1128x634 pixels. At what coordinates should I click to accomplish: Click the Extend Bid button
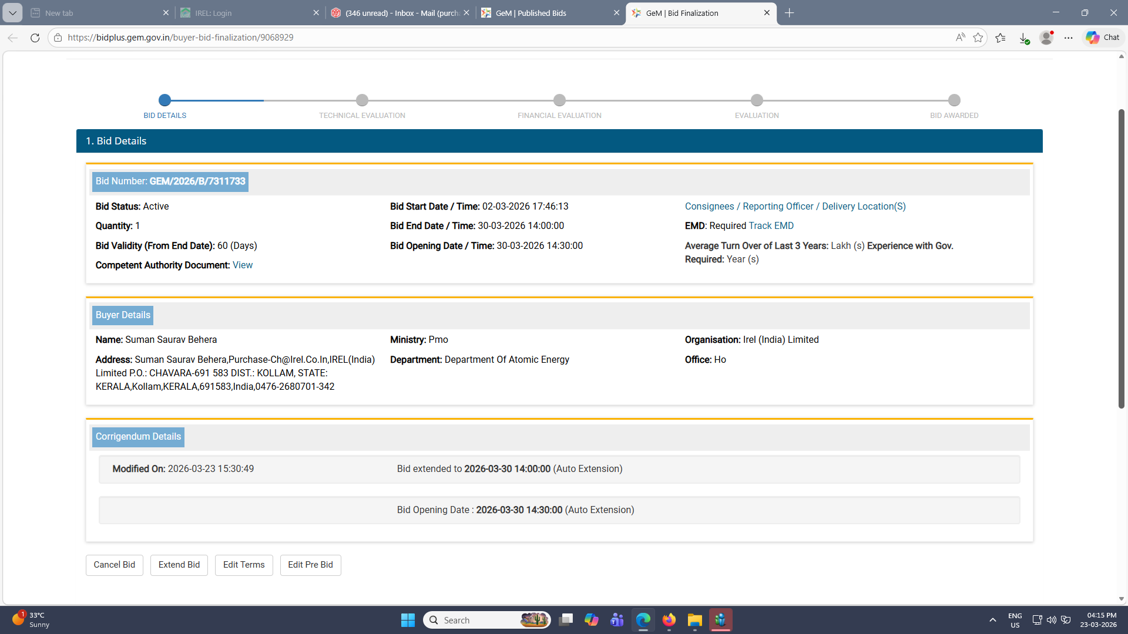coord(179,565)
